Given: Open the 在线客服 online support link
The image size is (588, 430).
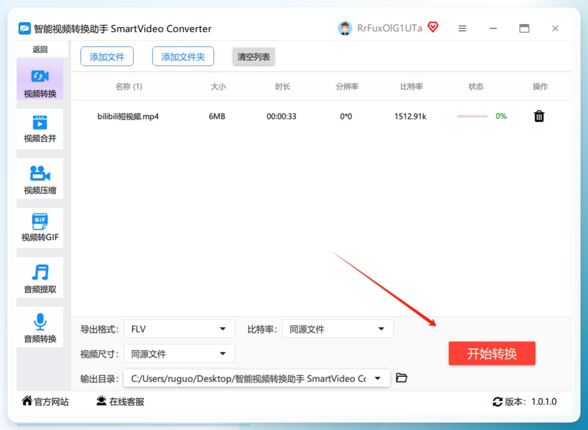Looking at the screenshot, I should coord(120,402).
